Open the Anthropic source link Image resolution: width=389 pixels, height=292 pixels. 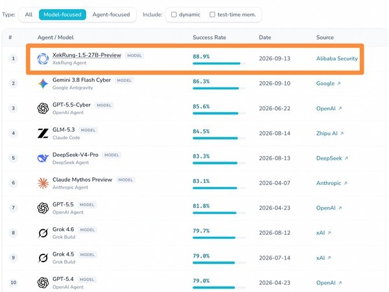pyautogui.click(x=329, y=183)
